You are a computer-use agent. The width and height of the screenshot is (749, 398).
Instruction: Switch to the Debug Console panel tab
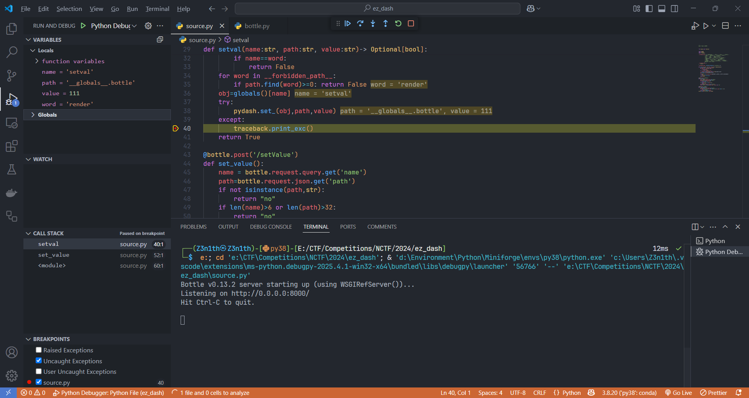pos(271,227)
